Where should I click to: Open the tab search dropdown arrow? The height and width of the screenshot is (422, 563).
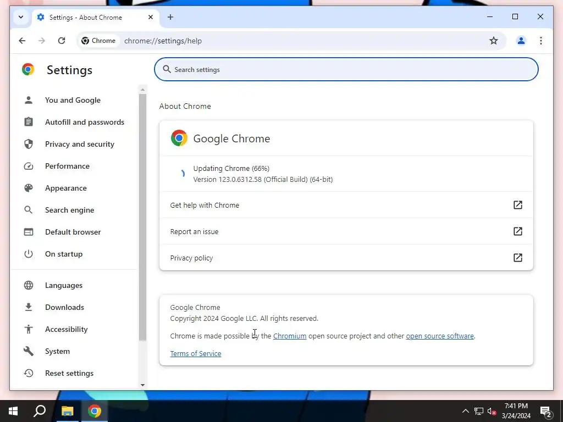point(21,17)
